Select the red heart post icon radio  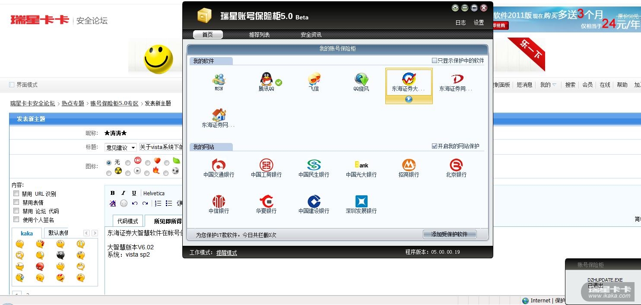pos(148,163)
